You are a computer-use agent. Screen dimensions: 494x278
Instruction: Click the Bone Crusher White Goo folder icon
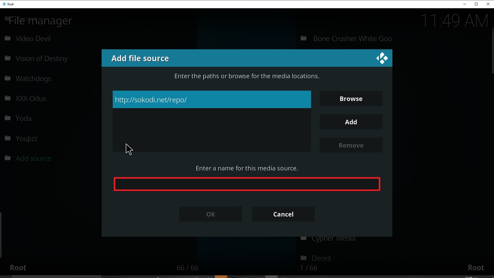304,39
